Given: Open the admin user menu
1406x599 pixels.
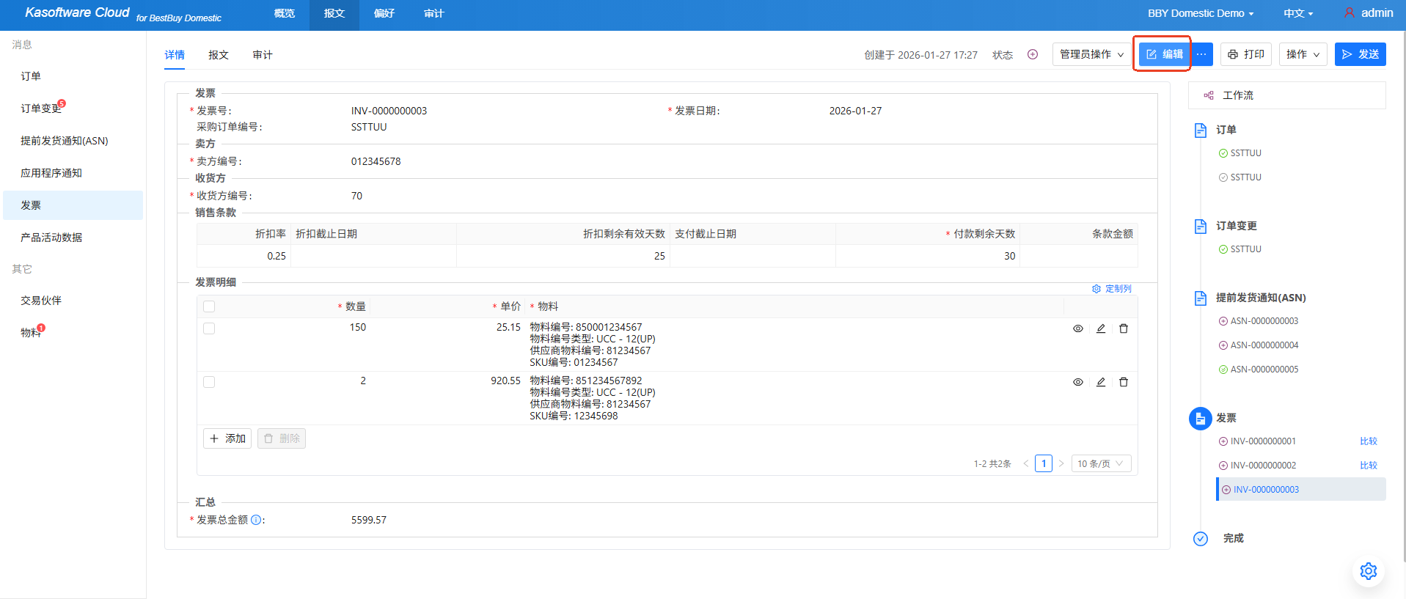Looking at the screenshot, I should tap(1369, 13).
